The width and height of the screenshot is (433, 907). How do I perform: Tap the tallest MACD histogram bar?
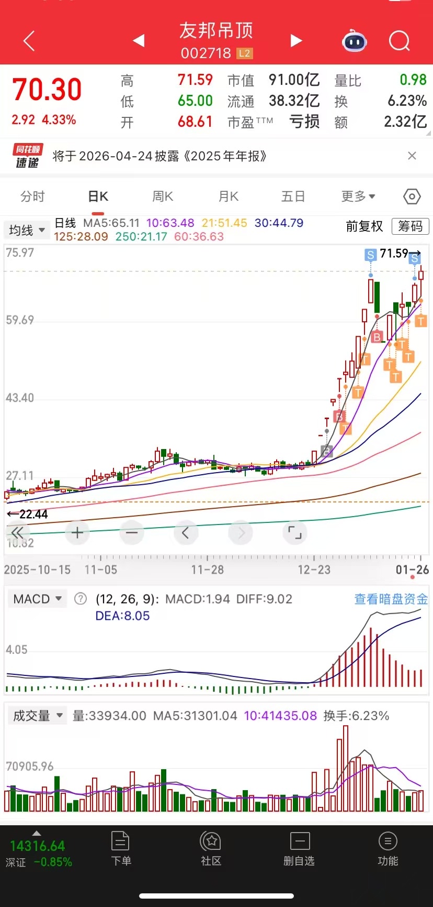pos(371,657)
